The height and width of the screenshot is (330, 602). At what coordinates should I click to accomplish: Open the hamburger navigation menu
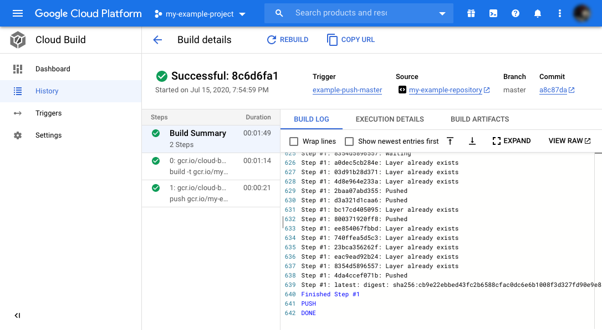(18, 14)
